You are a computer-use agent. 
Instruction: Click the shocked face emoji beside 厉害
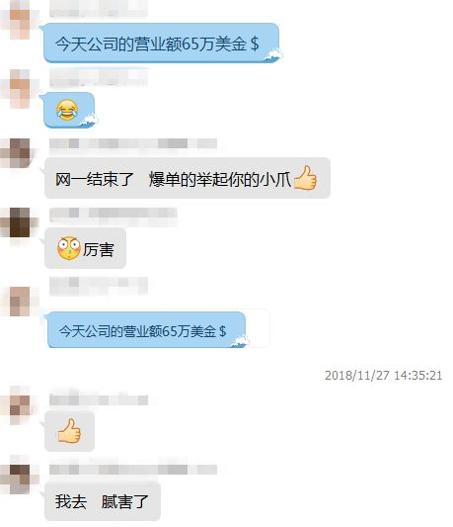(x=68, y=248)
